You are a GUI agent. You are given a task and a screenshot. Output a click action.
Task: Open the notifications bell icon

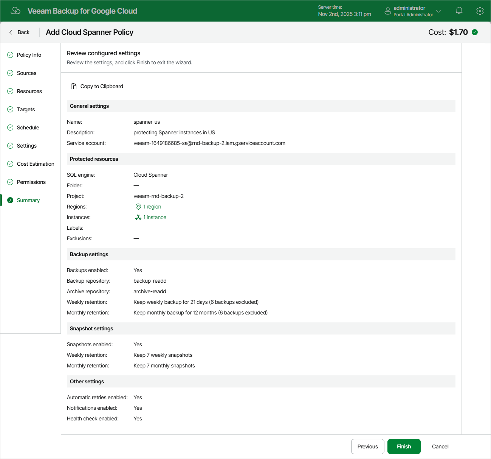(x=459, y=11)
